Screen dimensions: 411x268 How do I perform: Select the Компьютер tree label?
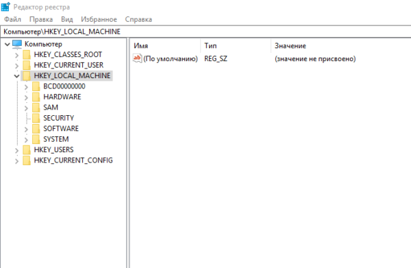click(43, 44)
